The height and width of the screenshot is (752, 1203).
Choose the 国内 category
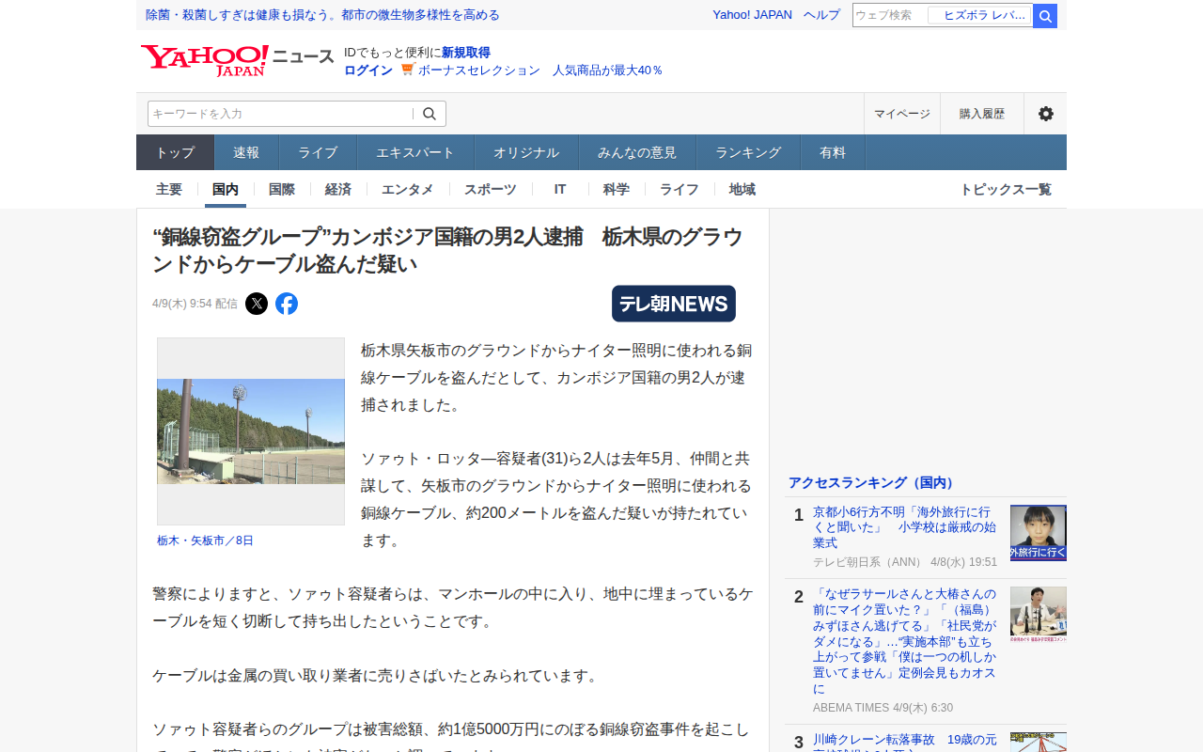[x=226, y=189]
